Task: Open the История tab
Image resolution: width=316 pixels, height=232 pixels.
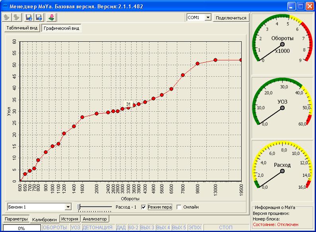Action: tap(70, 219)
